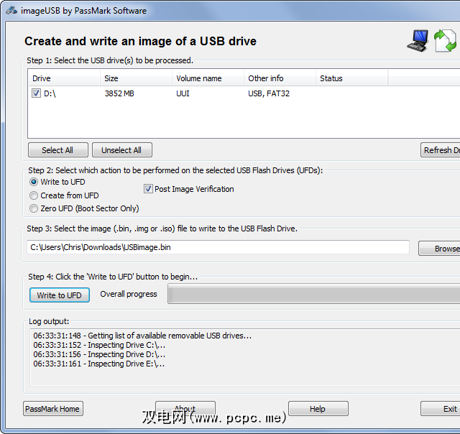This screenshot has height=434, width=460.
Task: Click log line Getting list of available drives
Action: point(142,336)
